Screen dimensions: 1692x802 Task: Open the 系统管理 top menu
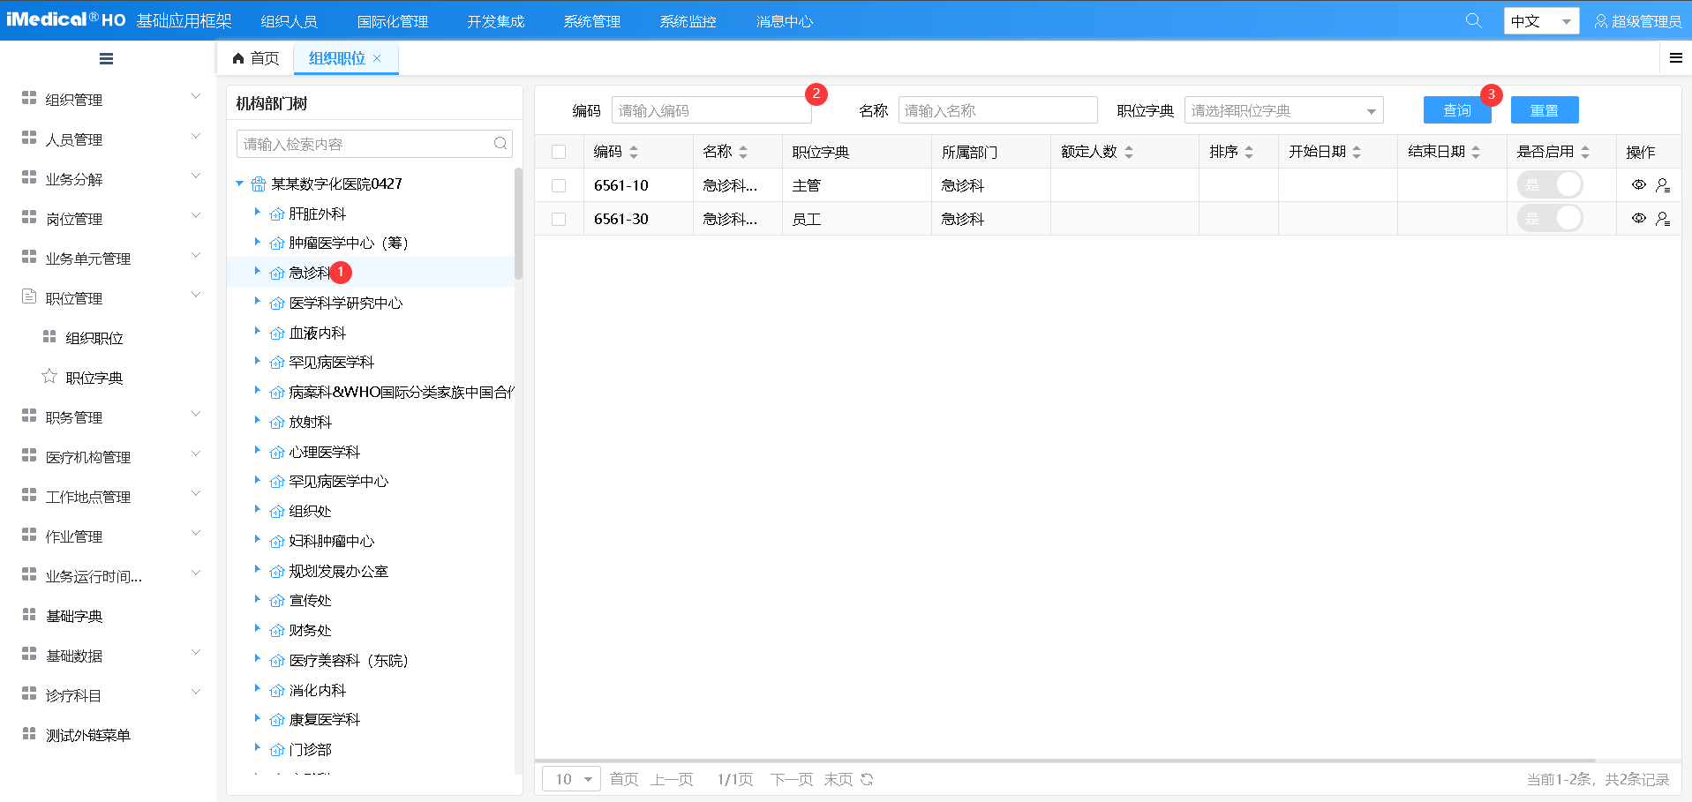click(591, 21)
